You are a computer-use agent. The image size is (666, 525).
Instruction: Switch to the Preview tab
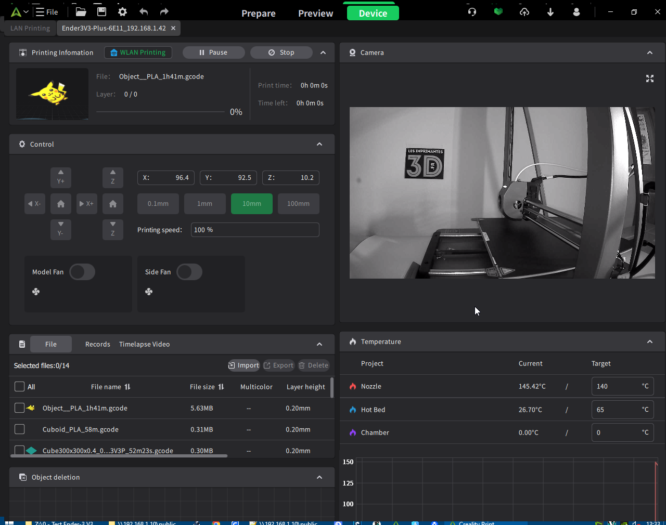[x=315, y=14]
